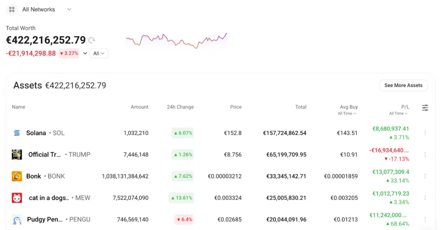Image resolution: width=441 pixels, height=230 pixels.
Task: Click the MEW cat token logo
Action: pos(17,198)
